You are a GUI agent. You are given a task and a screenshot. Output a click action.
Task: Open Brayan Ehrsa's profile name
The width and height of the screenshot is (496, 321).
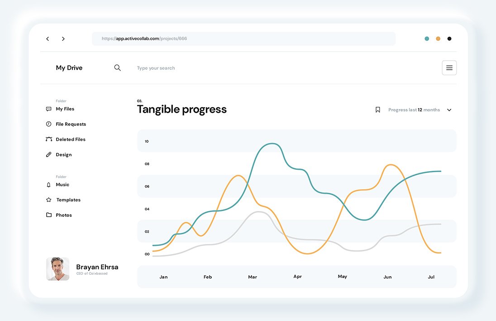[x=97, y=267]
